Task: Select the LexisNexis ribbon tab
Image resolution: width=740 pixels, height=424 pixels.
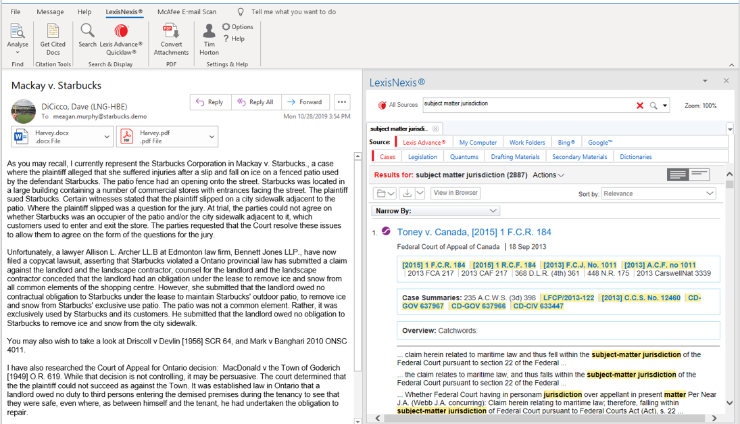Action: 124,11
